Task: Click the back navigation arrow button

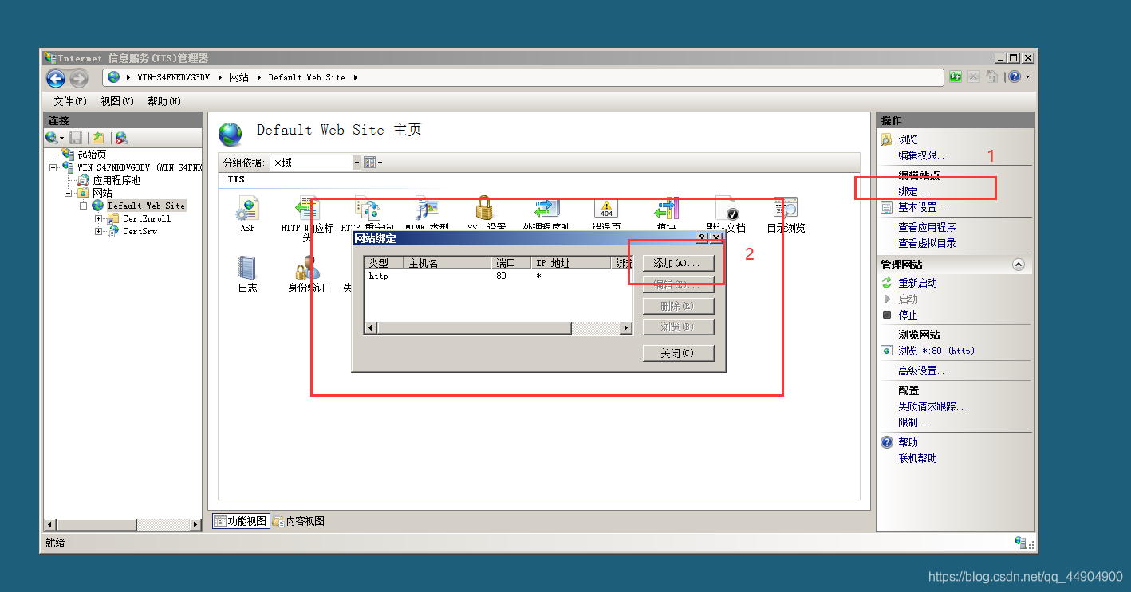Action: pyautogui.click(x=56, y=78)
